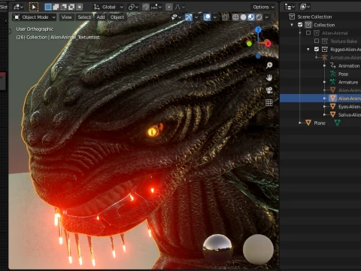
Task: Click the green Armature data icon
Action: pos(332,82)
